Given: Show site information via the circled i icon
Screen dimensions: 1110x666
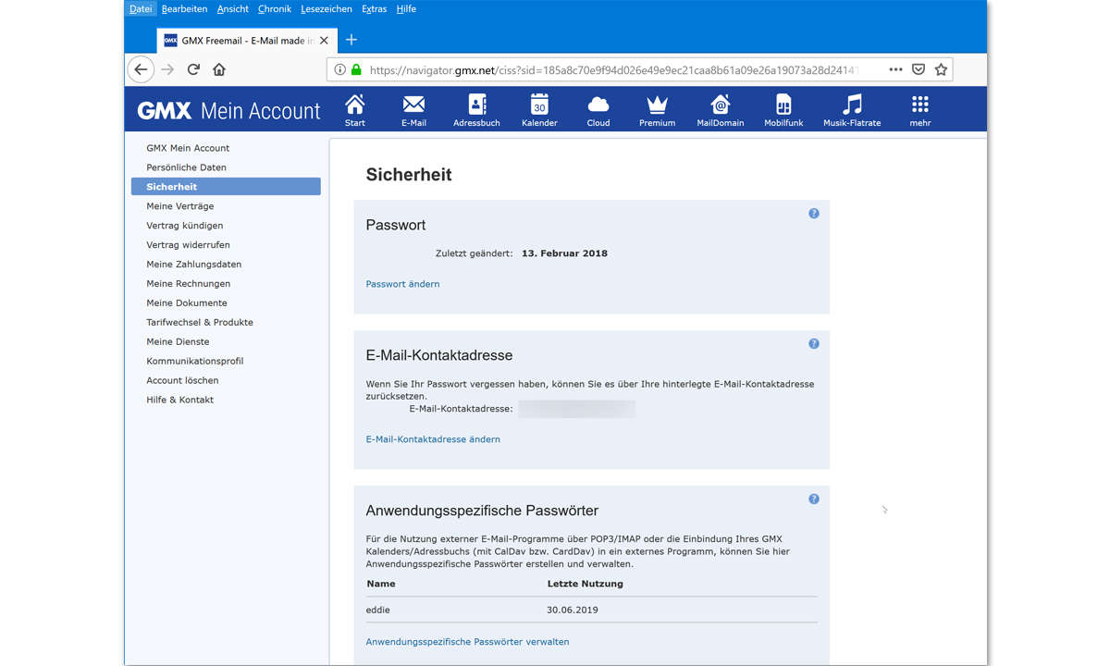Looking at the screenshot, I should 339,69.
